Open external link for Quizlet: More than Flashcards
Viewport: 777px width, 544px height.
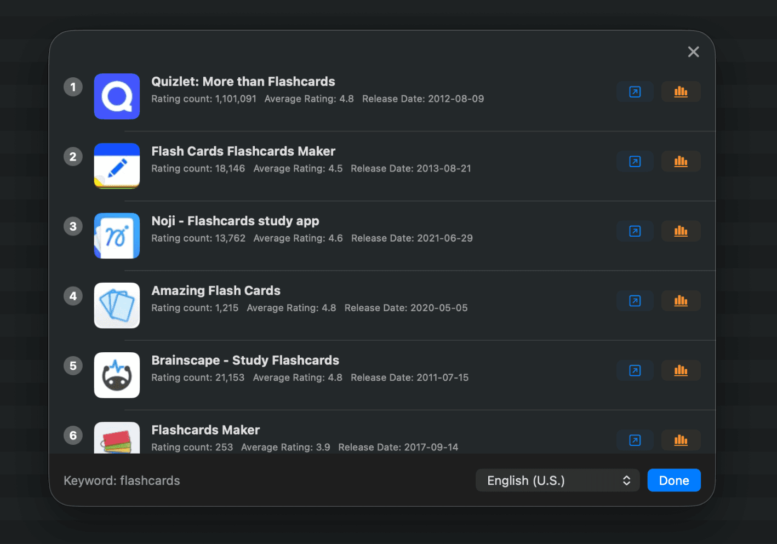tap(635, 91)
